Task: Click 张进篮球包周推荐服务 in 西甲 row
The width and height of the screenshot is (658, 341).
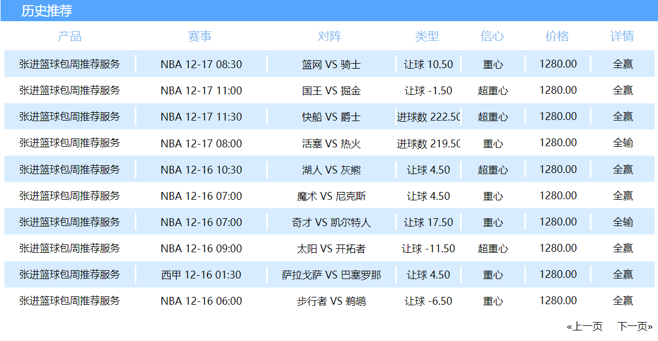Action: point(70,275)
